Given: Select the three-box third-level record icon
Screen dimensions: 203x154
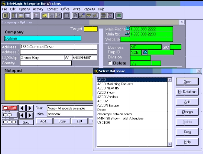Looking at the screenshot, I should pos(10,122).
